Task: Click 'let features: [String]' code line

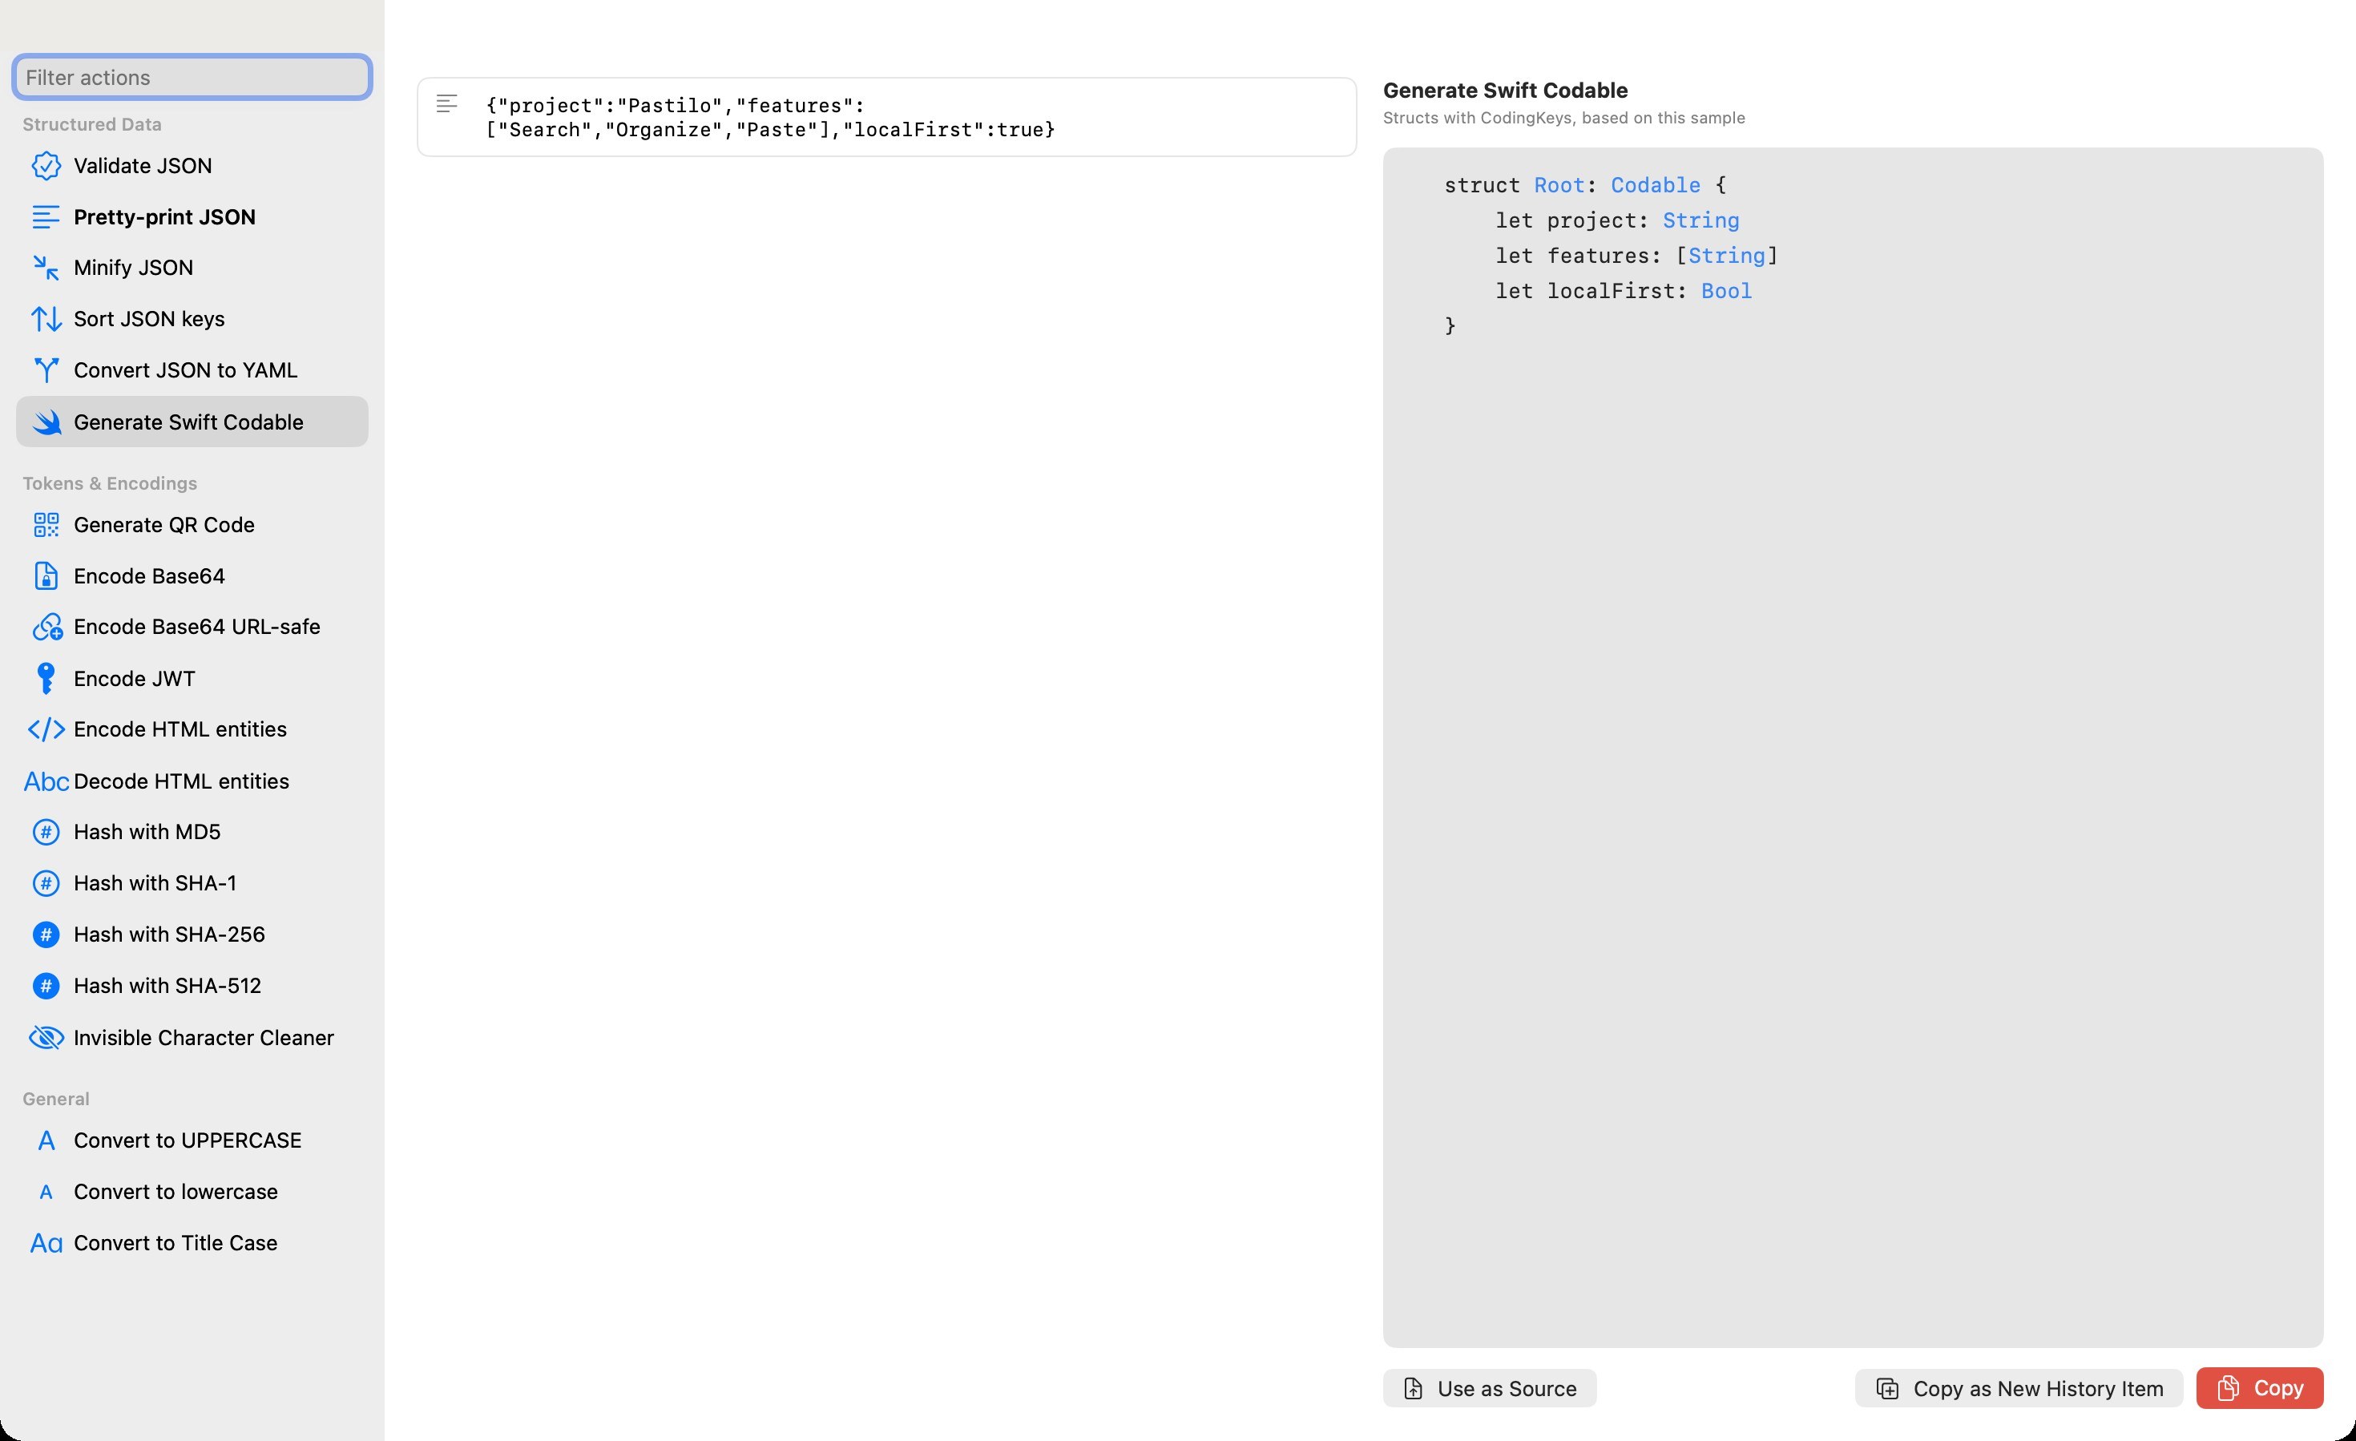Action: click(1637, 256)
